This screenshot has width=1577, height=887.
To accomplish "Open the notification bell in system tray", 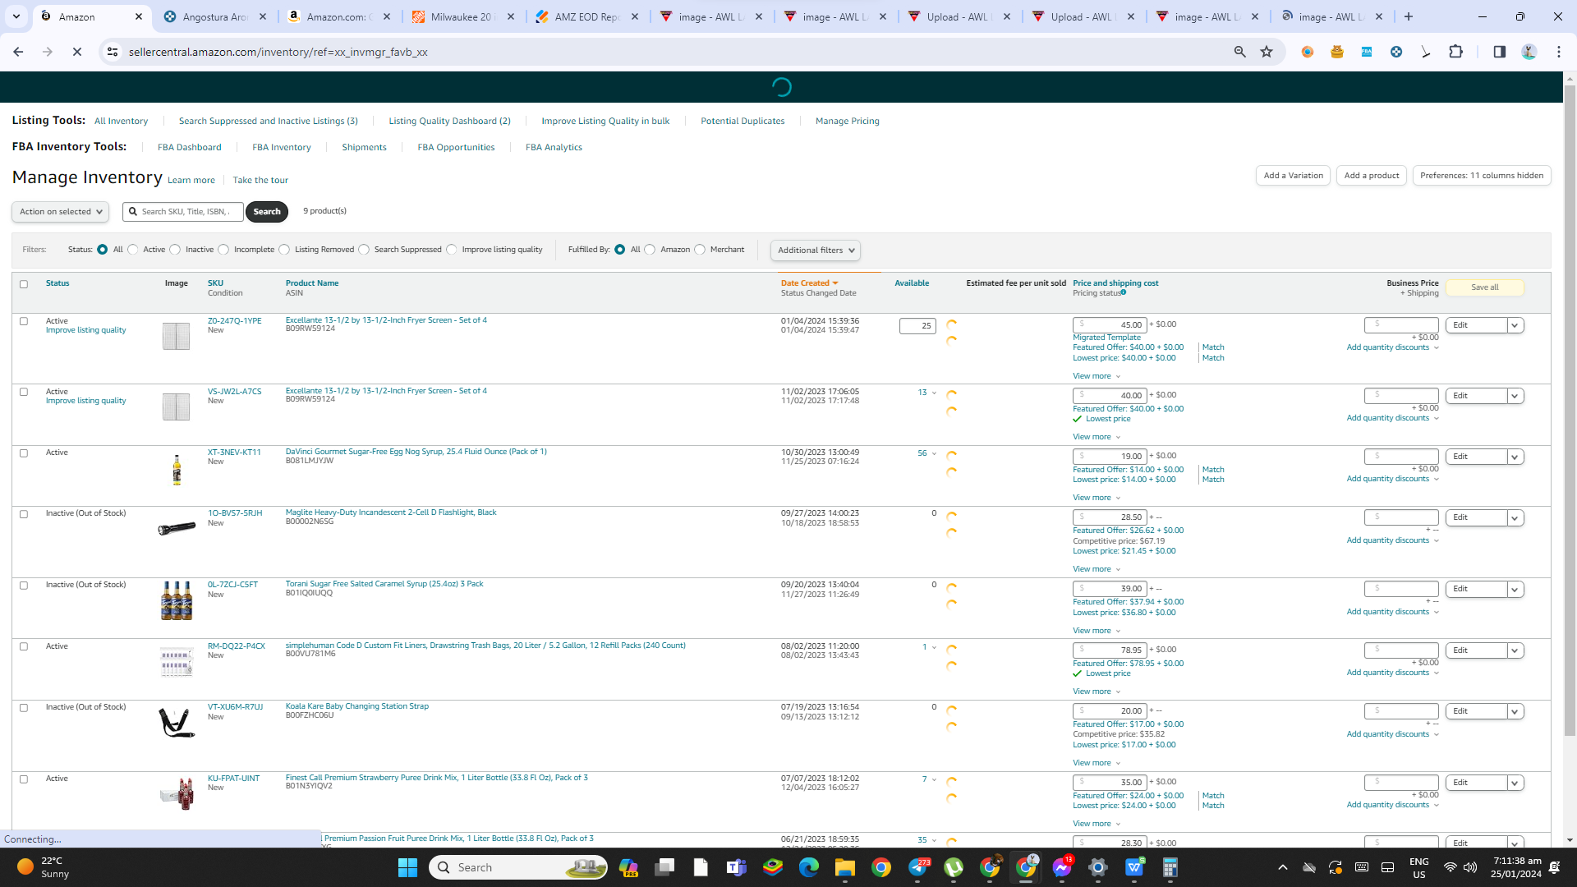I will [1555, 867].
